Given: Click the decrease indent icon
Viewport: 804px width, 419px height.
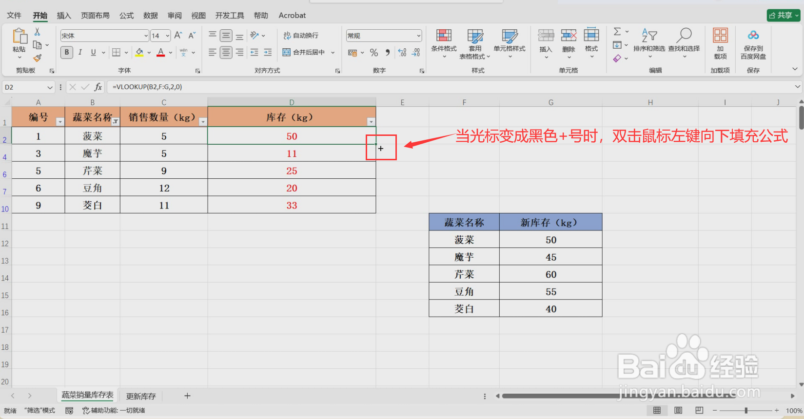Looking at the screenshot, I should (x=254, y=52).
